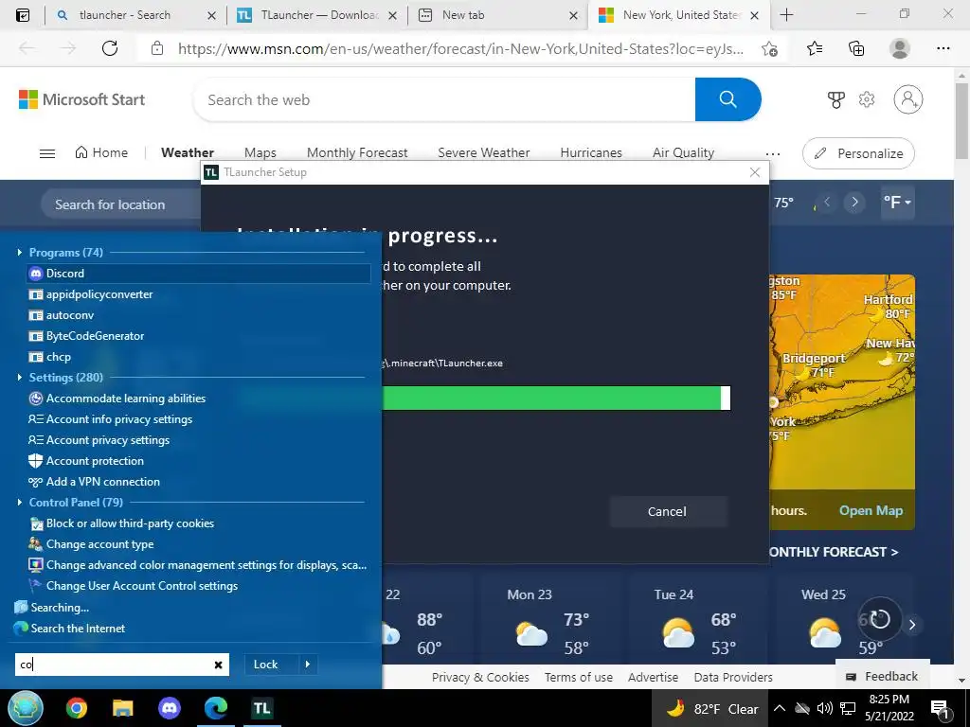Image resolution: width=970 pixels, height=727 pixels.
Task: Open the Collections icon in Edge
Action: [x=856, y=48]
